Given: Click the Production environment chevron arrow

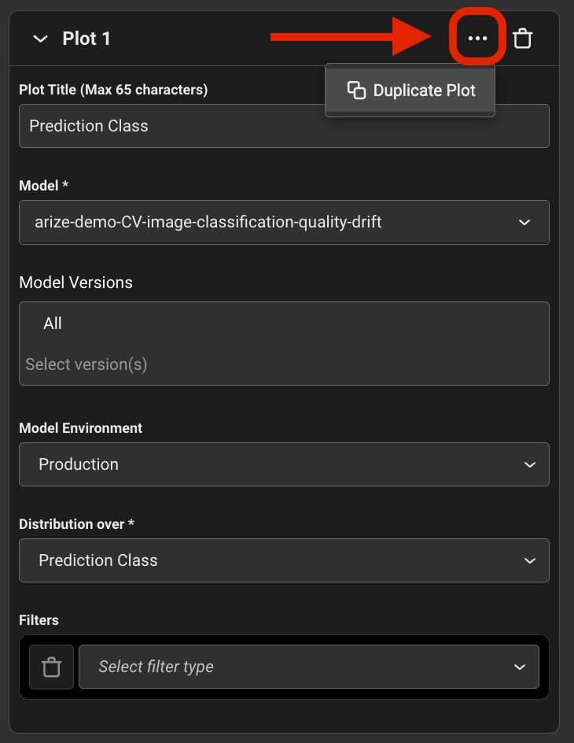Looking at the screenshot, I should 529,465.
